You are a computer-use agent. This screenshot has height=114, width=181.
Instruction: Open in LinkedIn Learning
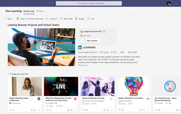click(x=30, y=19)
